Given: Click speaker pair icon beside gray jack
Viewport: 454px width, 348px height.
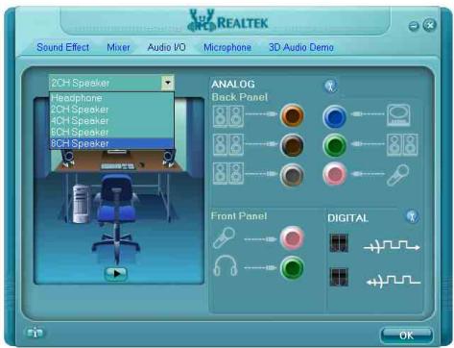Looking at the screenshot, I should pos(228,173).
